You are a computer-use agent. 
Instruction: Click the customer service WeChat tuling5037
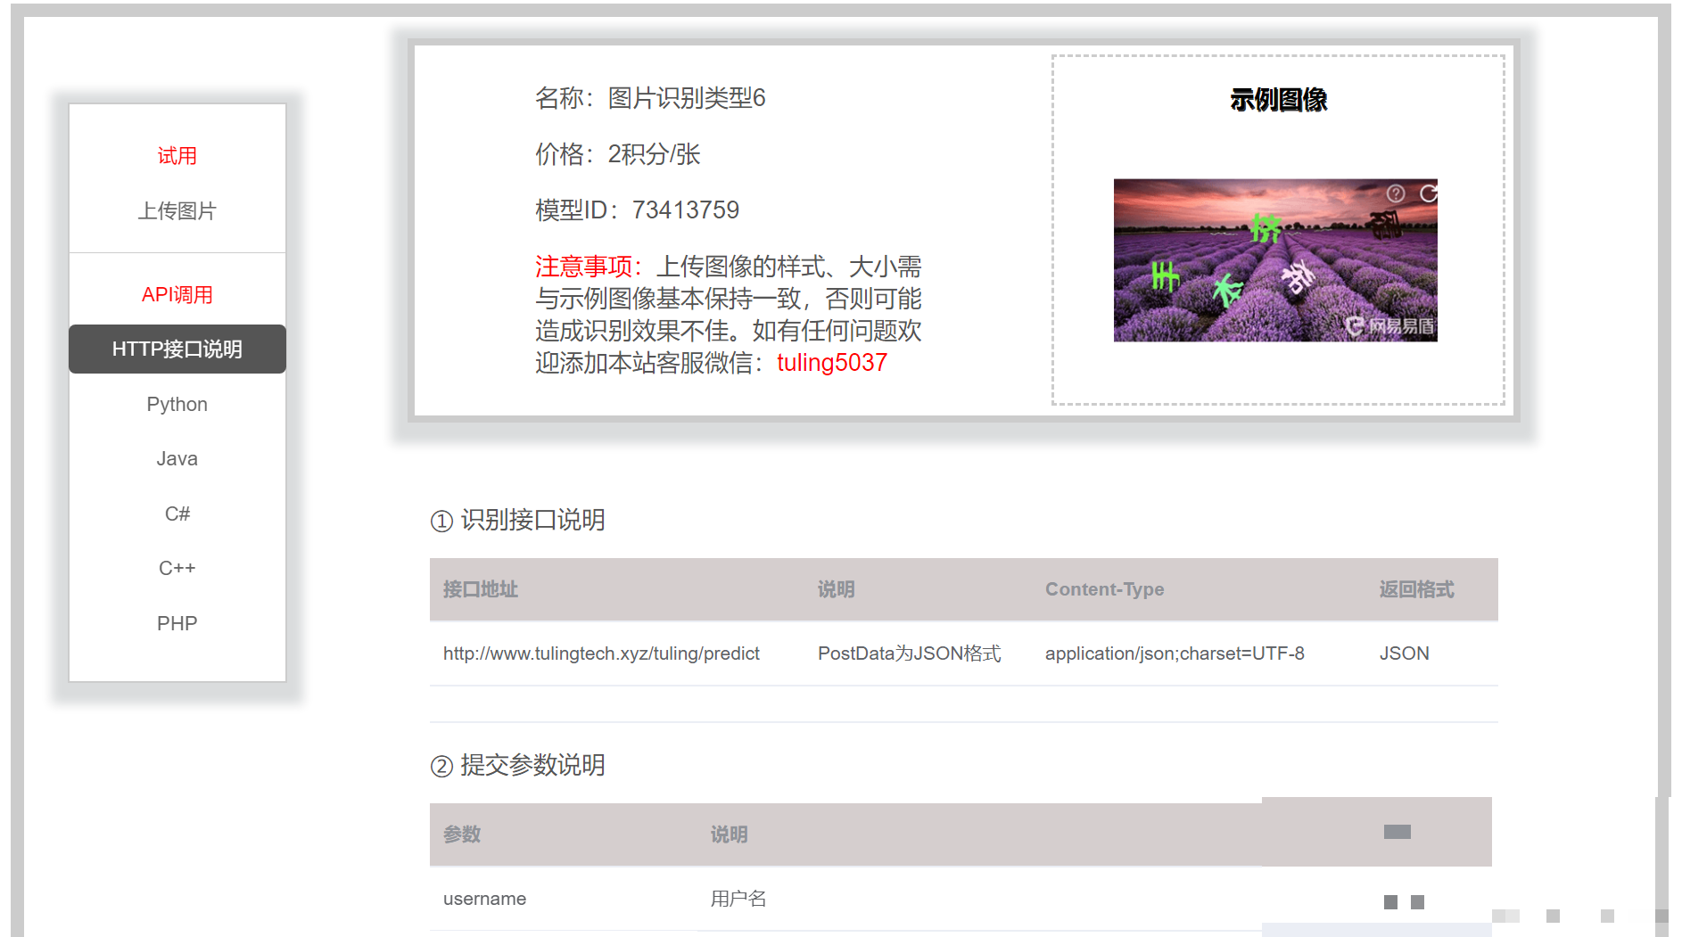[831, 362]
